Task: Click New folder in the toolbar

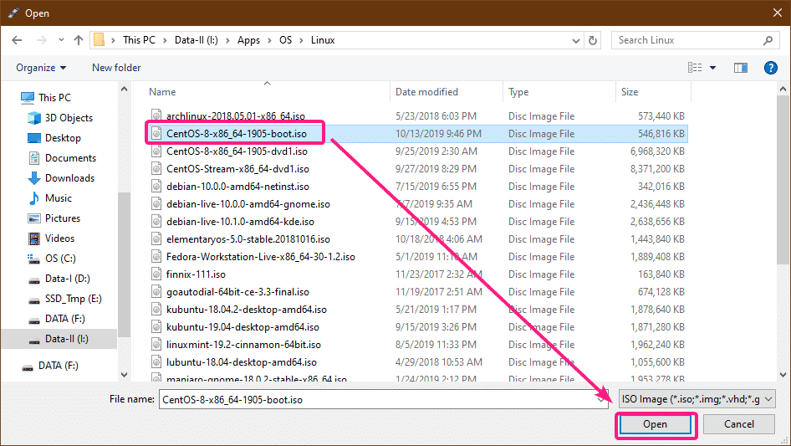Action: [116, 68]
